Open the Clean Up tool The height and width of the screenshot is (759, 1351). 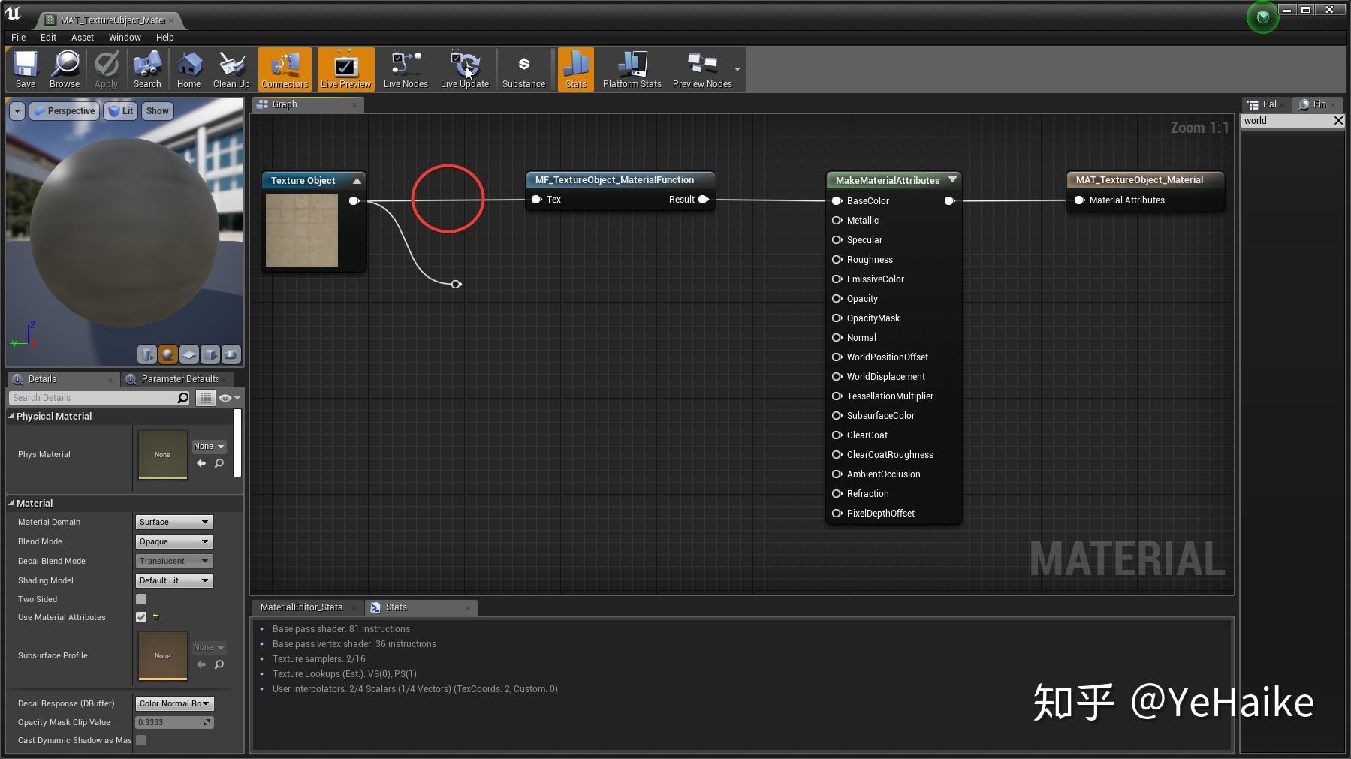(x=231, y=69)
